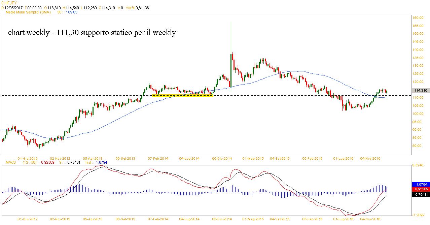
Task: Select the current price tag 114,310
Action: (421, 91)
